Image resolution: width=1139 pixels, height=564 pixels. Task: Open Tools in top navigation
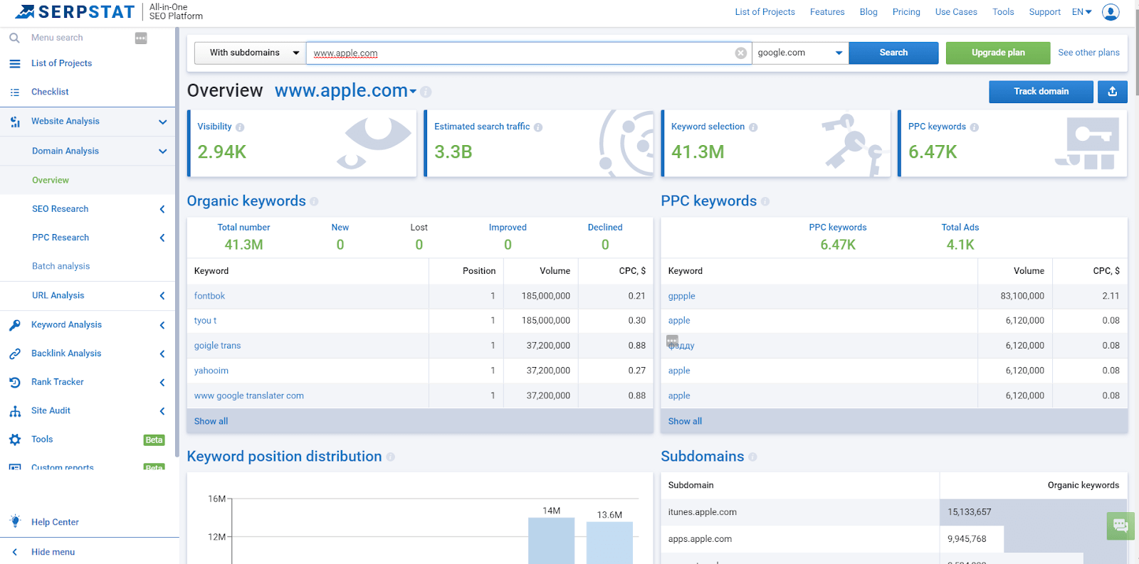[1003, 12]
